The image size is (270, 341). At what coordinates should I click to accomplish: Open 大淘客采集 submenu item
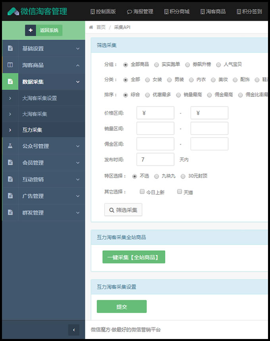click(x=35, y=114)
